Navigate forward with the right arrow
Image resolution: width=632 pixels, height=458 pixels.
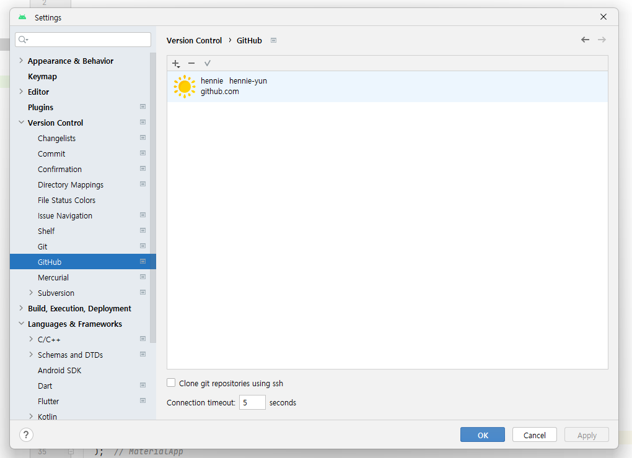[602, 40]
